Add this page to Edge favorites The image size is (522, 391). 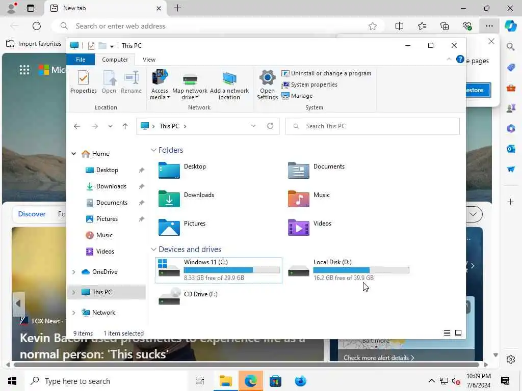(x=372, y=26)
